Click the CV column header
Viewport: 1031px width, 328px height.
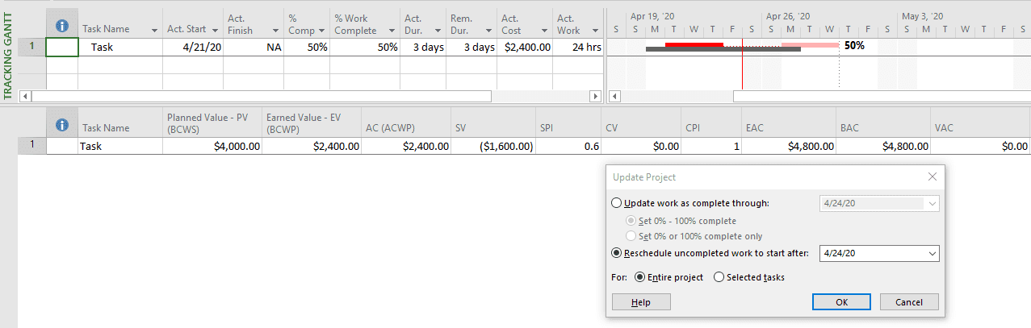click(x=641, y=122)
